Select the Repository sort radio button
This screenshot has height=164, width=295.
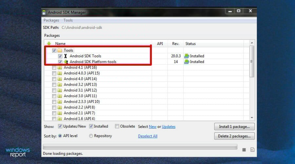coord(91,136)
